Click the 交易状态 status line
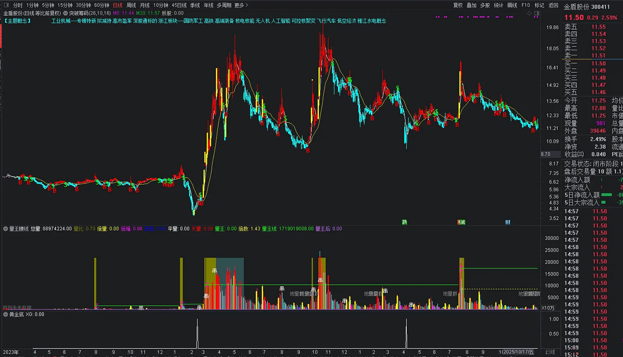The height and width of the screenshot is (357, 623). [x=592, y=164]
